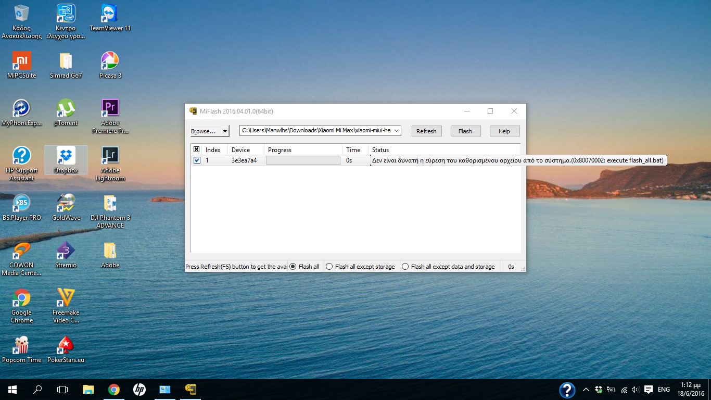This screenshot has height=400, width=711.
Task: Select the µTorrent desktop shortcut
Action: point(66,109)
